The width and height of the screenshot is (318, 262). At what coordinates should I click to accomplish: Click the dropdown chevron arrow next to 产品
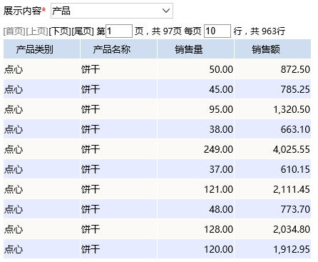click(x=165, y=11)
